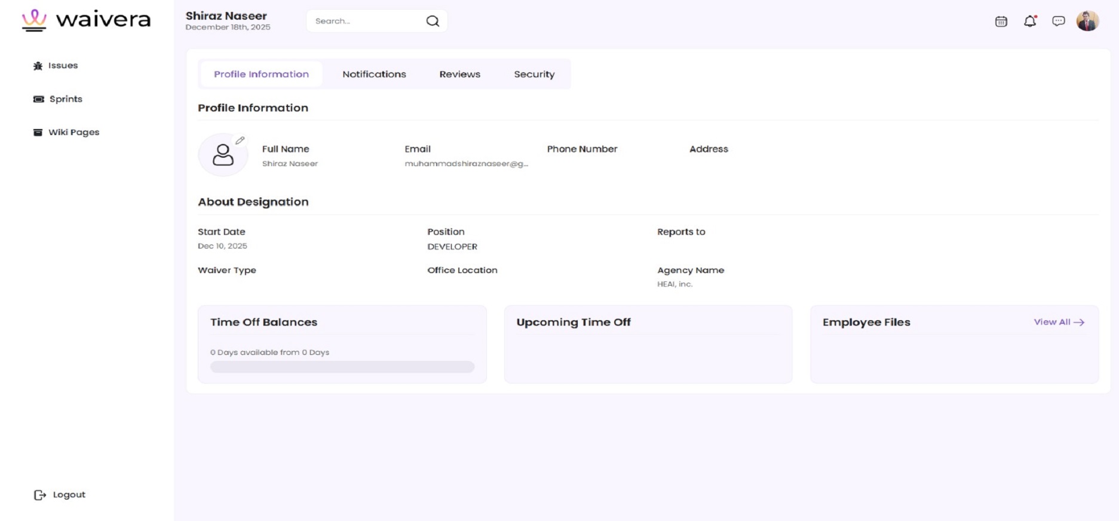This screenshot has height=521, width=1119.
Task: Click the profile placeholder avatar circle
Action: (223, 155)
